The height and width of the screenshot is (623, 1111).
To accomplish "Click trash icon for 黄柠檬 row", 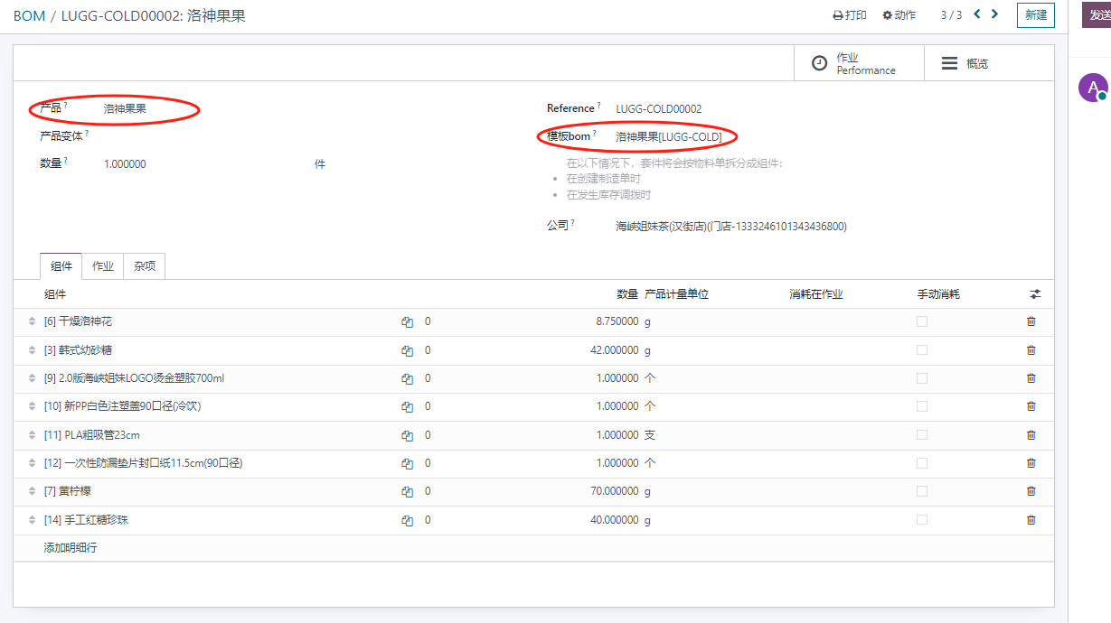I will coord(1031,491).
